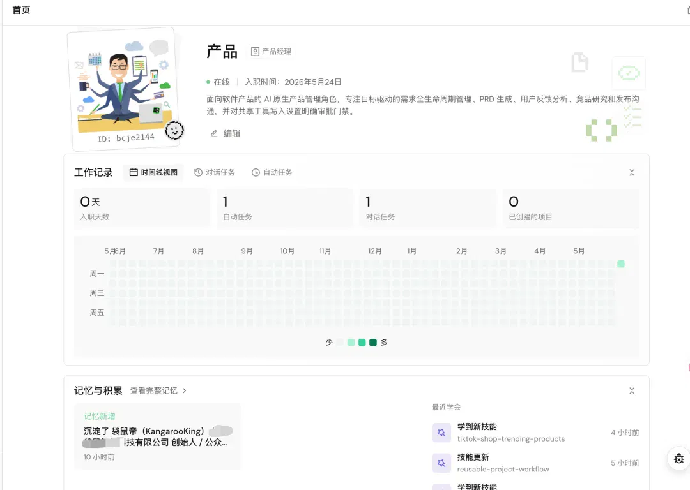Screen dimensions: 690x490
Task: Collapse the 工作记录 panel
Action: tap(632, 172)
